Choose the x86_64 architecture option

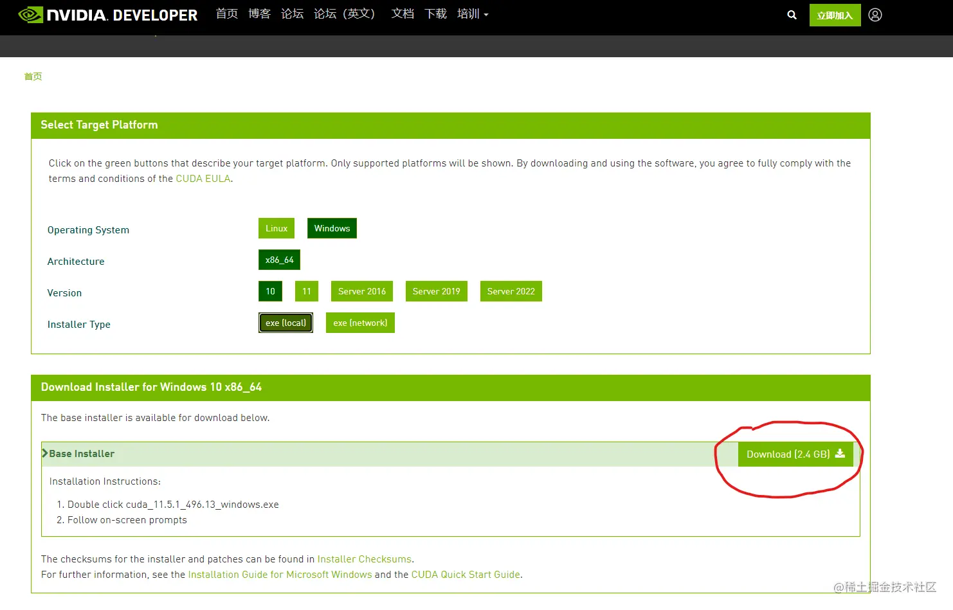click(x=279, y=260)
